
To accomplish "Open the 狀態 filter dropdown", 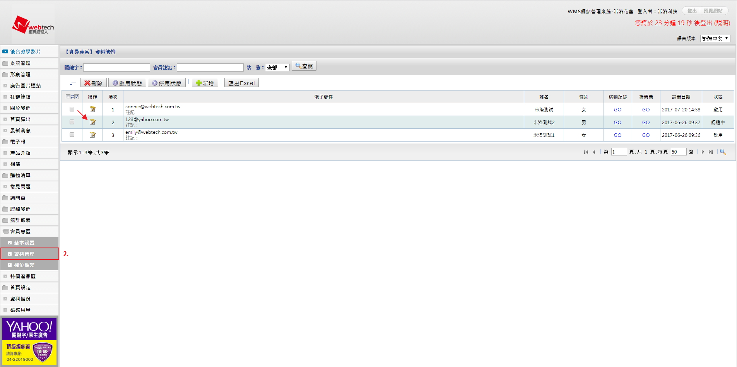I will pyautogui.click(x=277, y=68).
